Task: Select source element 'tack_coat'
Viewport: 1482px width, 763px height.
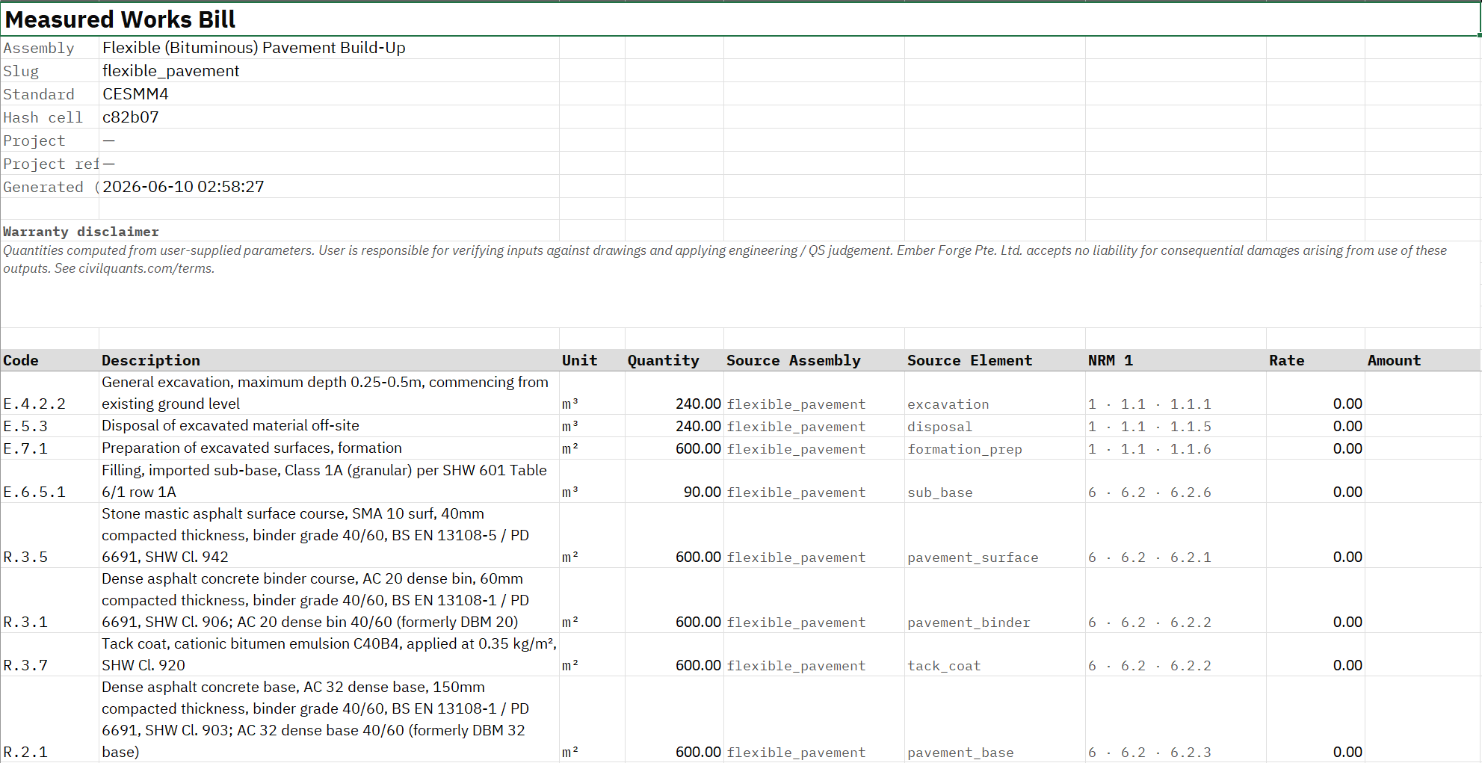Action: click(995, 655)
